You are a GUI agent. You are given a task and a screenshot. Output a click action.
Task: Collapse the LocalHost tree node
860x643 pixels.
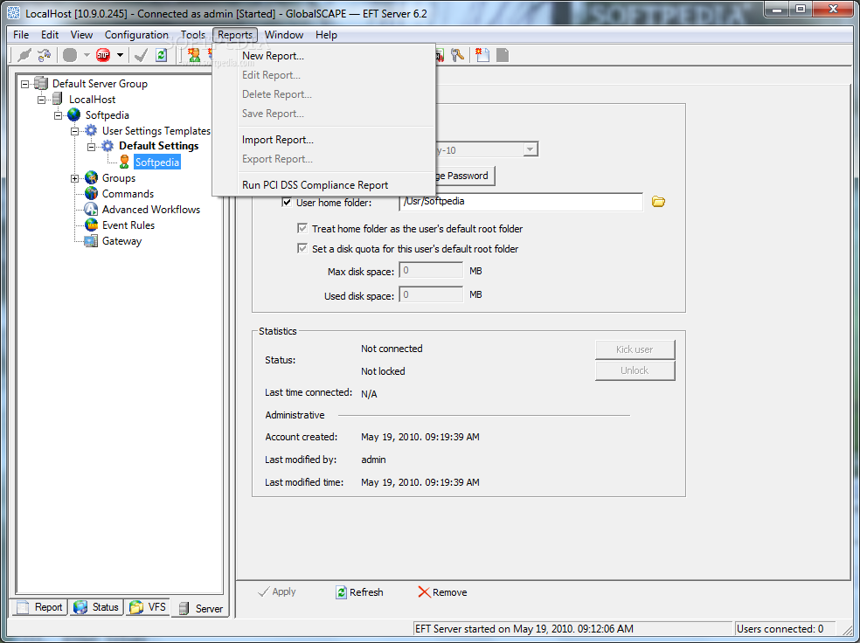[41, 100]
